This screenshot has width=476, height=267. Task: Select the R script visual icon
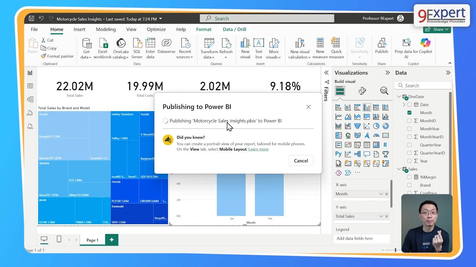click(385, 145)
